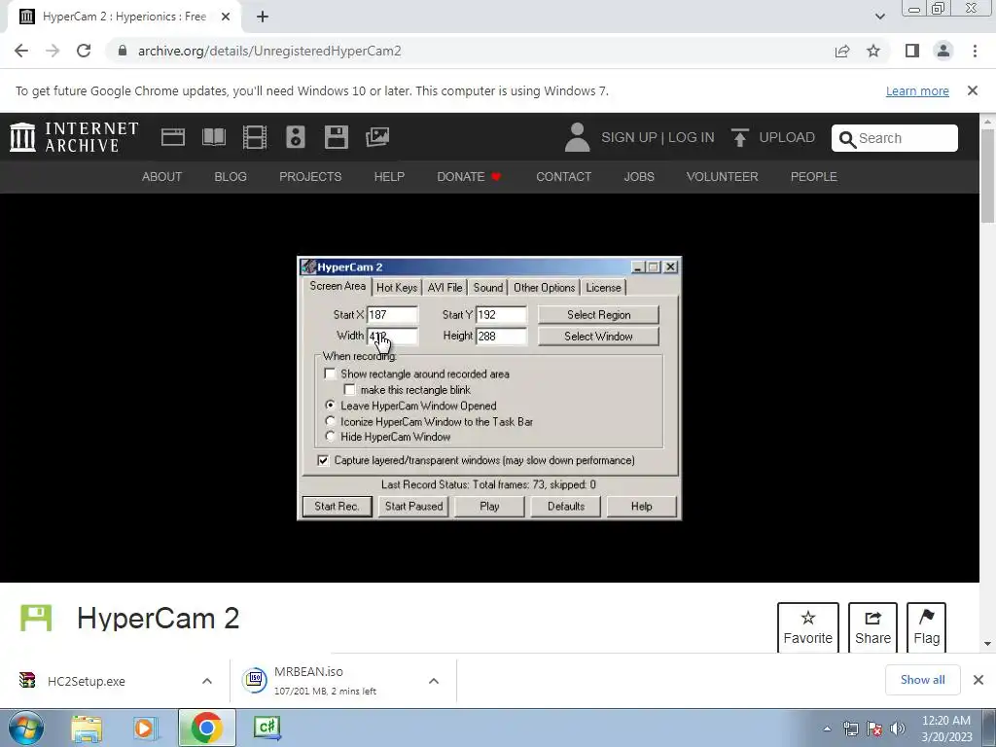Open the Images icon

click(377, 137)
